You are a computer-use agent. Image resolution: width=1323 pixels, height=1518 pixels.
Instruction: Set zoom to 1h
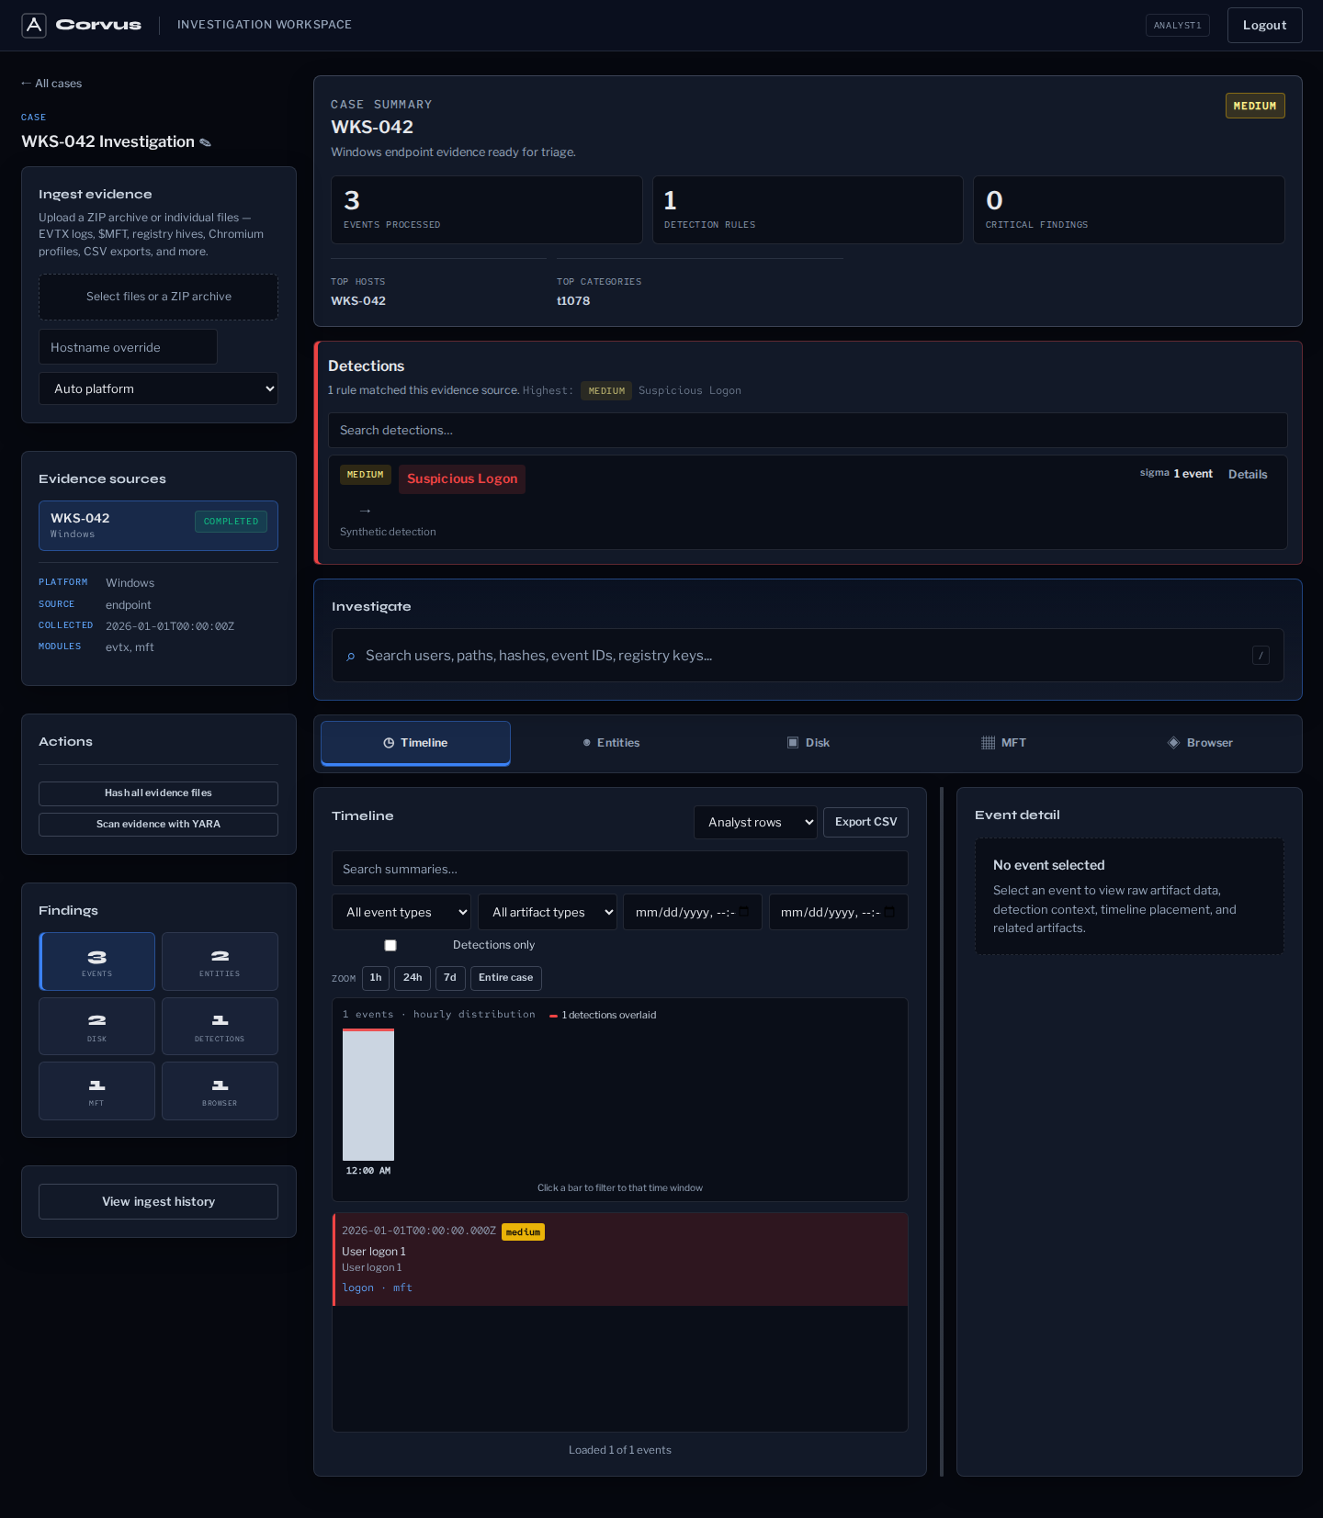pyautogui.click(x=376, y=978)
